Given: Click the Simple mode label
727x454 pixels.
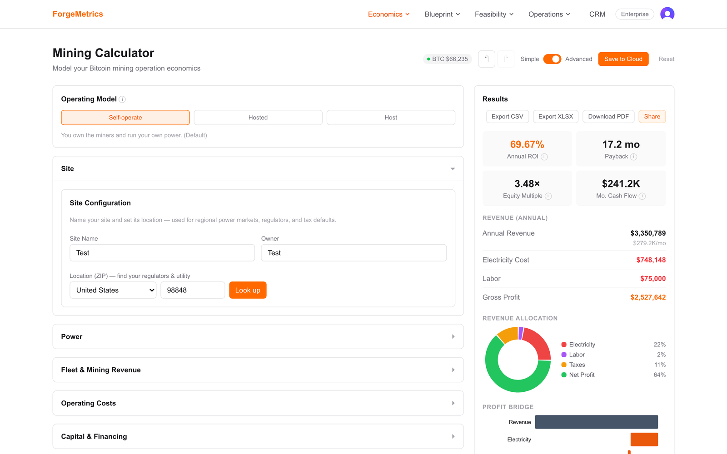Looking at the screenshot, I should tap(530, 59).
